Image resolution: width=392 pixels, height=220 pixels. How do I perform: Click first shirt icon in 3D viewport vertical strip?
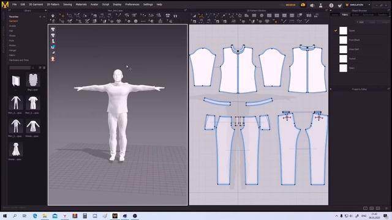[53, 29]
